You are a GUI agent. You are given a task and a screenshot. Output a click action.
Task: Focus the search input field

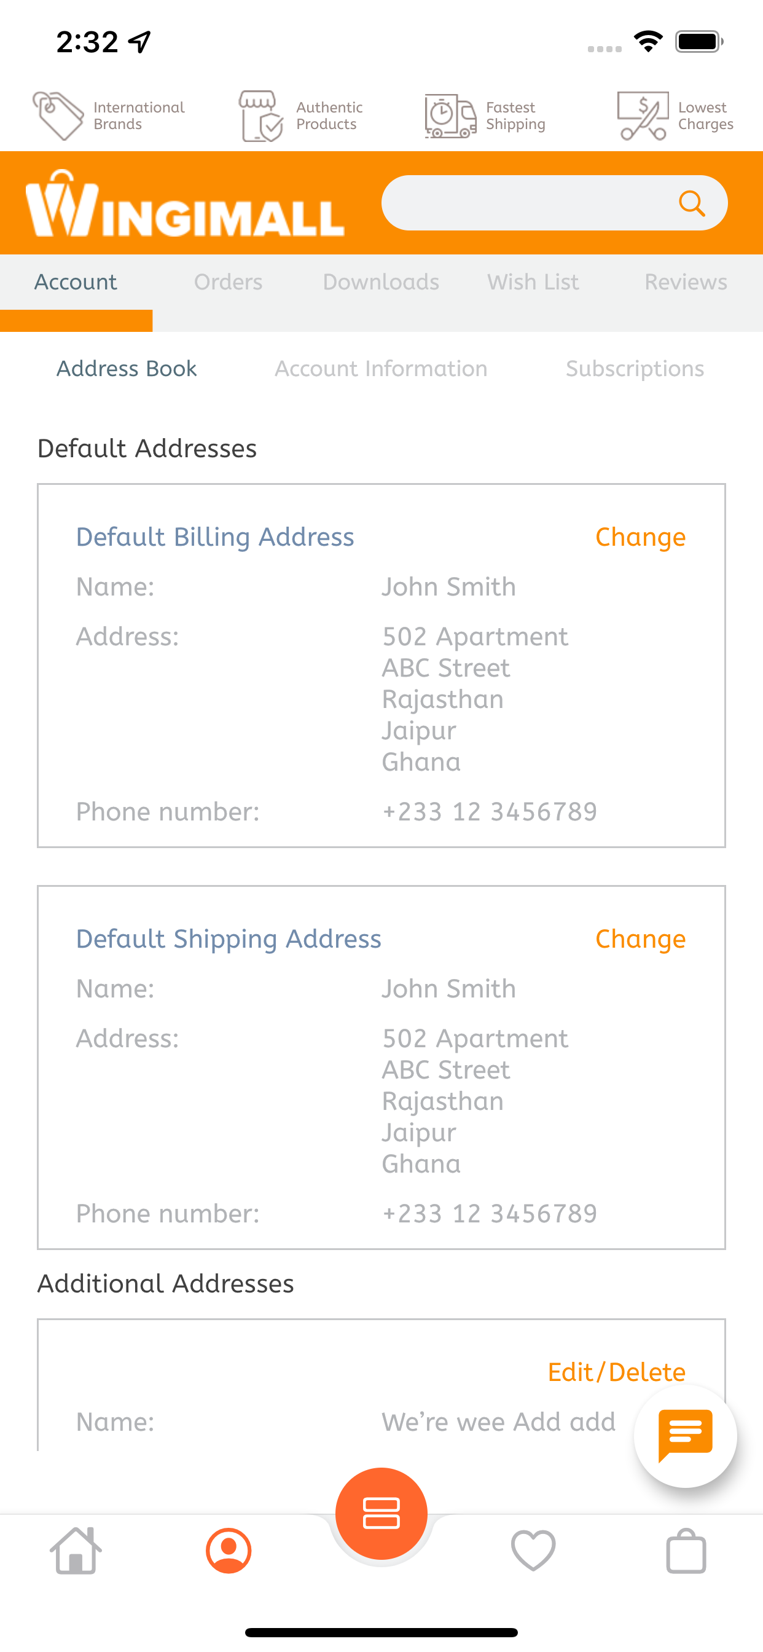(526, 203)
